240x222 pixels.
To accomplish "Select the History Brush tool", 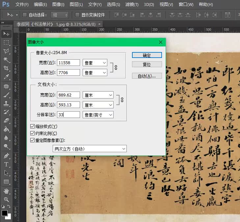I will pos(6,112).
